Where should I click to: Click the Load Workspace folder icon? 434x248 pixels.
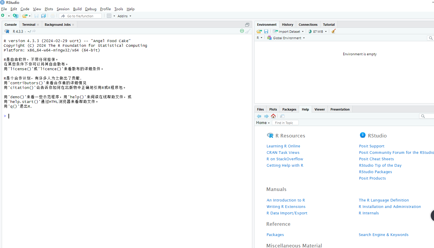pyautogui.click(x=259, y=31)
